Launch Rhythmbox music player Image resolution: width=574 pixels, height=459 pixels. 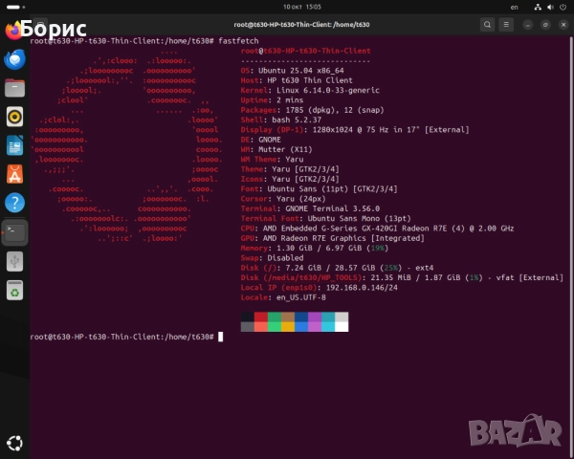click(14, 117)
